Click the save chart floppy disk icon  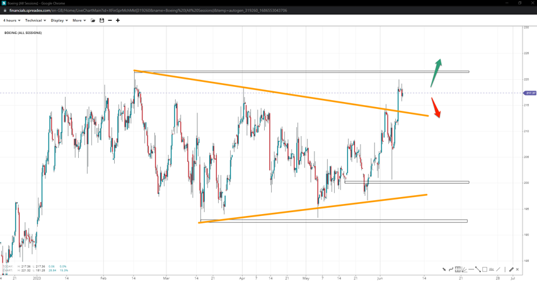coord(101,20)
